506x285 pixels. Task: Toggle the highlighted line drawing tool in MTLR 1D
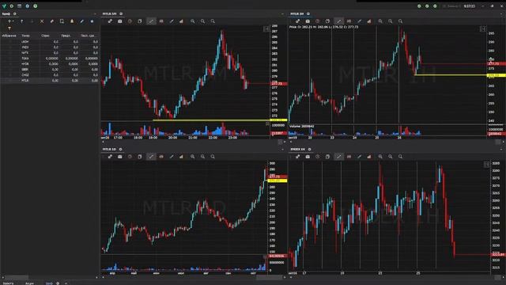(x=151, y=157)
